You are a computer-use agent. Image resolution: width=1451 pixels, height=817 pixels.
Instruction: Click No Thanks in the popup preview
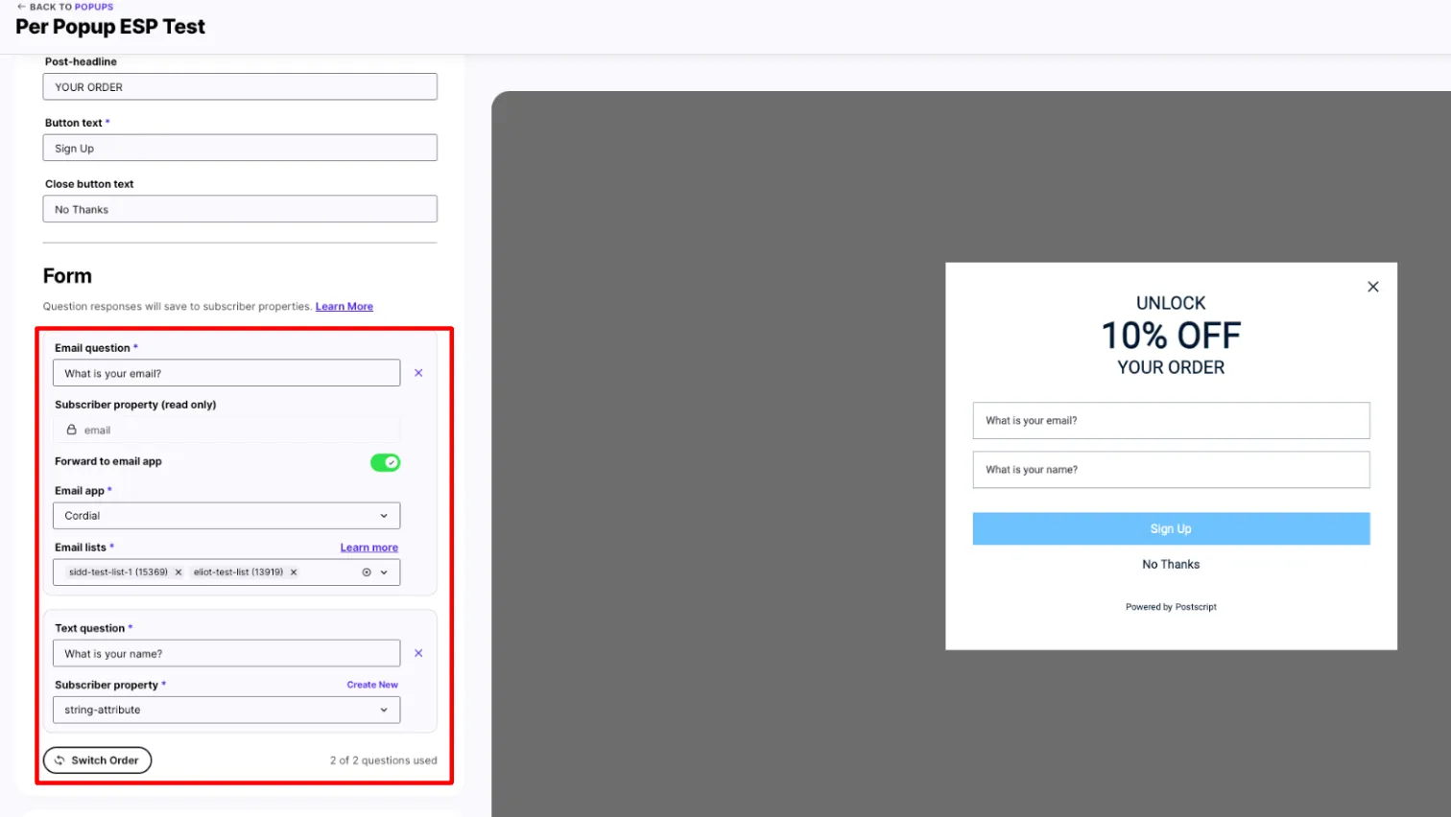point(1170,564)
